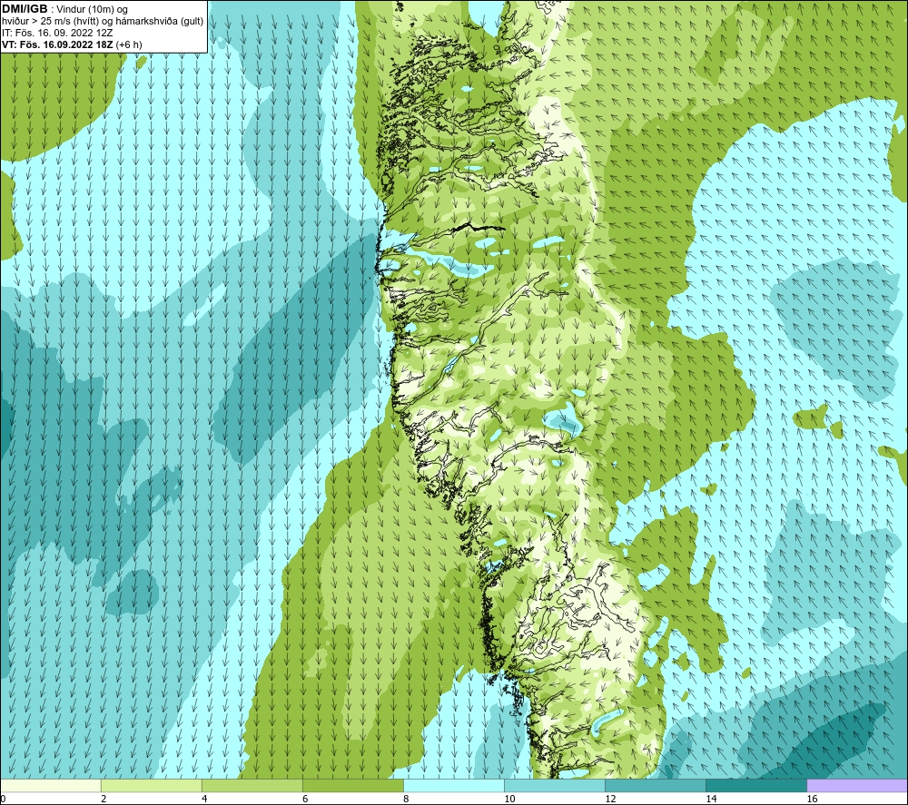Click the legend scale label 8
Screen dimensions: 908x805
(406, 800)
